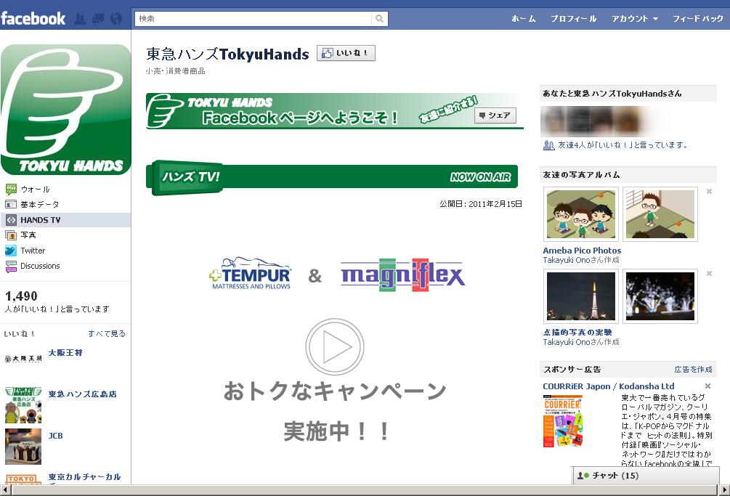Select the HANDS TV sidebar tab
The height and width of the screenshot is (496, 730).
point(65,219)
